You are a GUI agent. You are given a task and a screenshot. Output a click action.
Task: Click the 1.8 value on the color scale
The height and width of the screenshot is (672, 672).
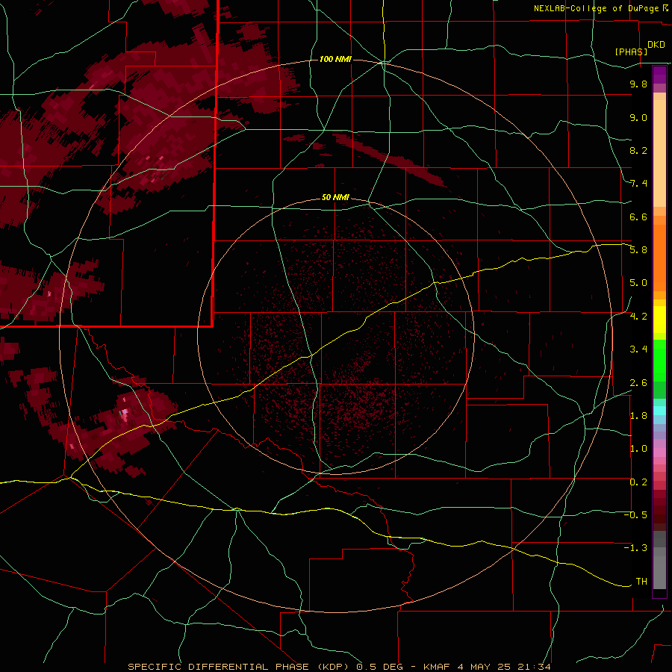coord(638,416)
